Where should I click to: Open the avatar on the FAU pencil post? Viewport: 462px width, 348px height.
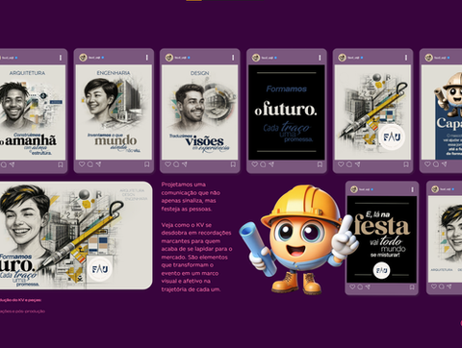[342, 58]
